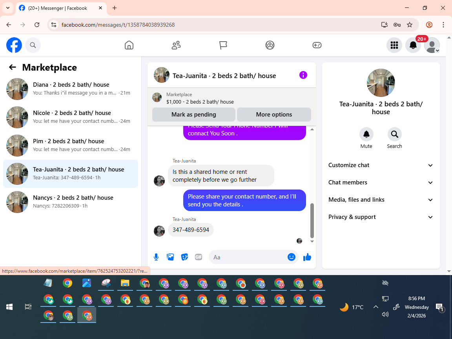
Task: Click the large profile photo in info panel
Action: click(381, 83)
